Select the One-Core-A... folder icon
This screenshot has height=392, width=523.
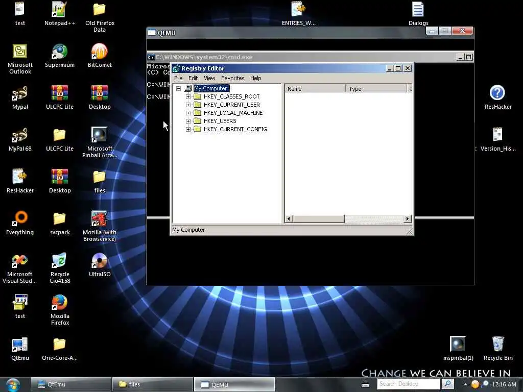tap(60, 349)
